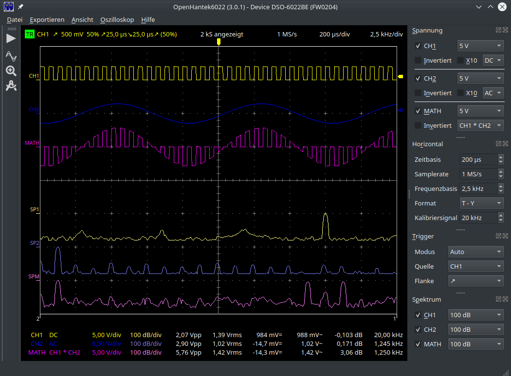Click the measure compass tool icon

click(x=11, y=86)
